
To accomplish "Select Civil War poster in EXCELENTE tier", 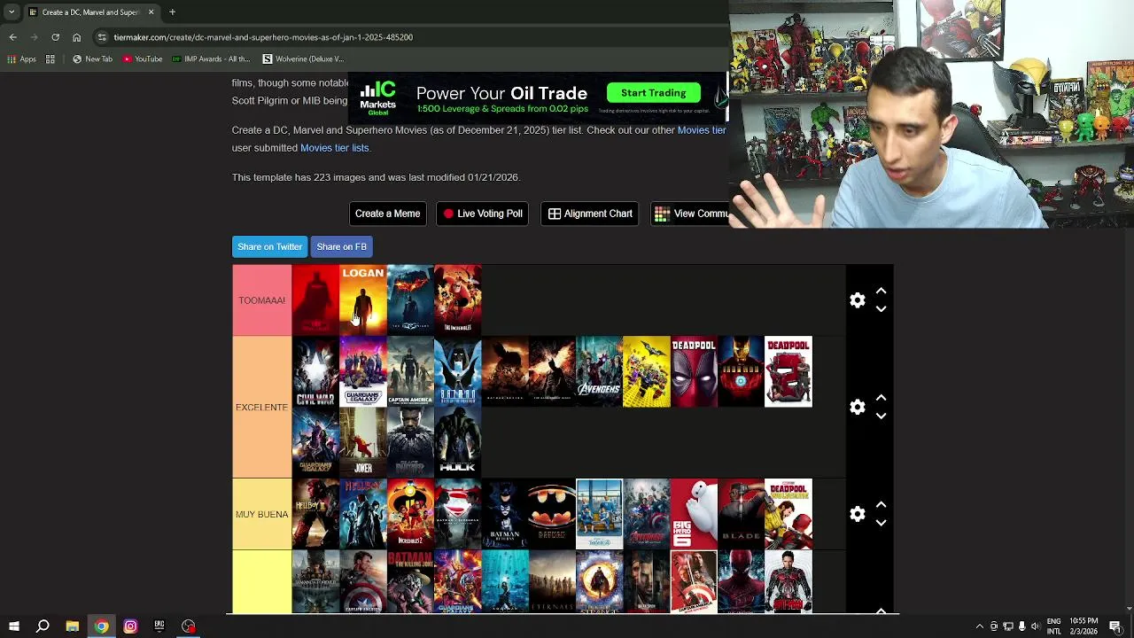I will point(315,371).
